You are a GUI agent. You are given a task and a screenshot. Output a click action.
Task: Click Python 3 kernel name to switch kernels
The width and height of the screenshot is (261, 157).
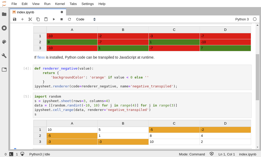[x=242, y=19]
